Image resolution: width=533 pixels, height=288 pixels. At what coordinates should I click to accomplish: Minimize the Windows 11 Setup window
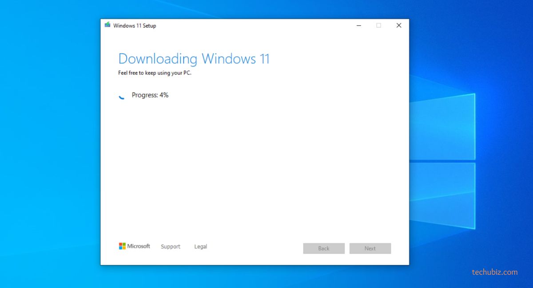pyautogui.click(x=358, y=26)
